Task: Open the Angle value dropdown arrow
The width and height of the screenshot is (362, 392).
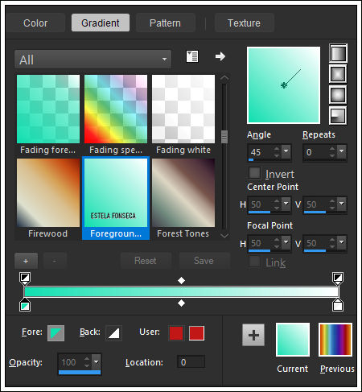Action: [286, 151]
